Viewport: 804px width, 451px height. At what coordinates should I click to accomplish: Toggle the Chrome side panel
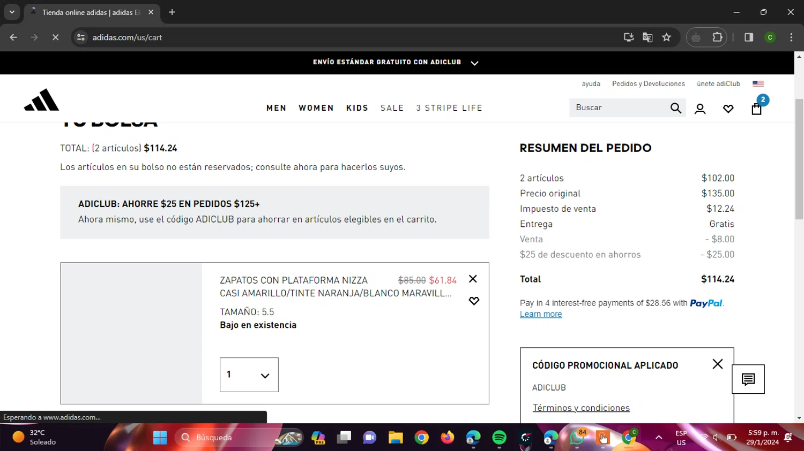pyautogui.click(x=749, y=37)
